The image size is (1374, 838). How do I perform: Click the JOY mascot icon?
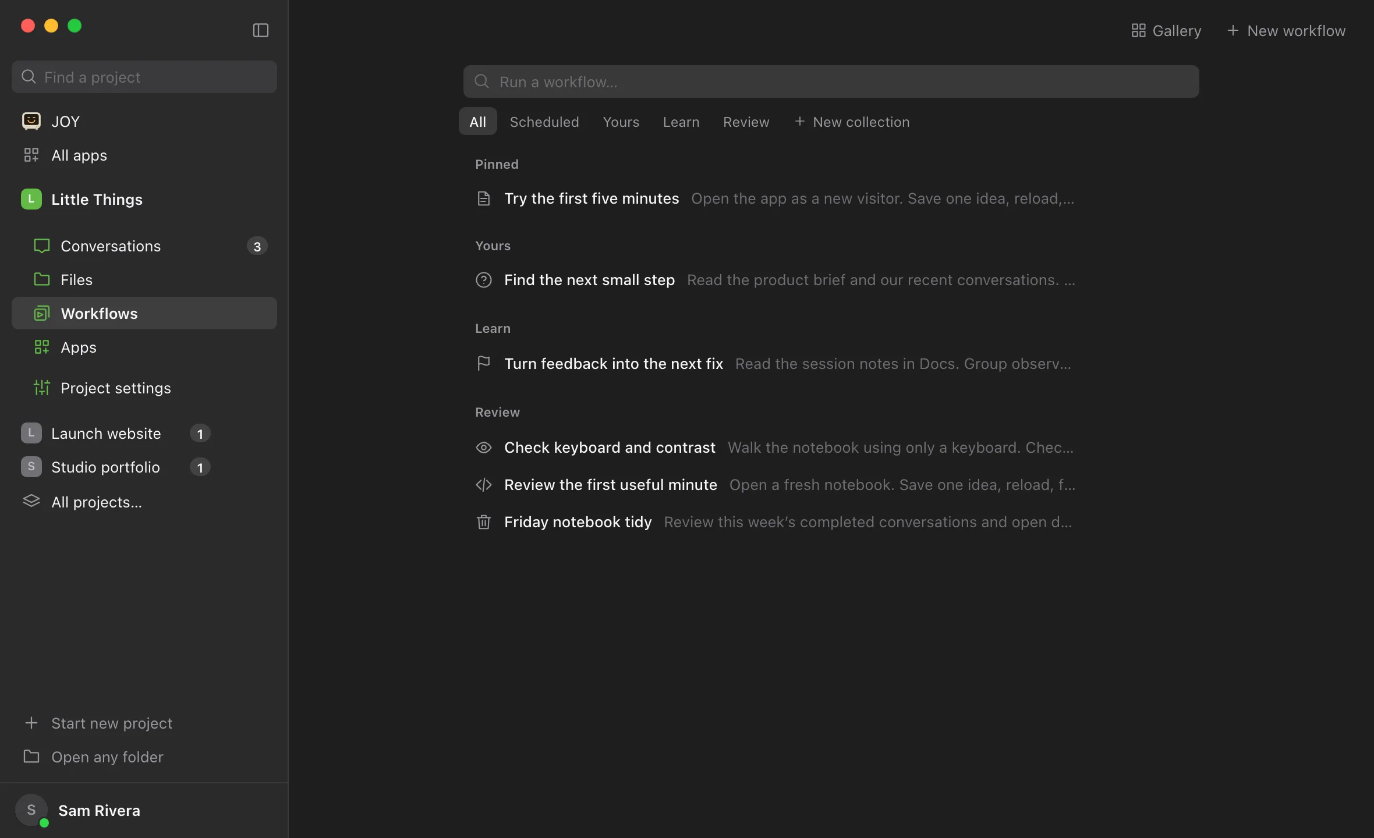pyautogui.click(x=31, y=121)
